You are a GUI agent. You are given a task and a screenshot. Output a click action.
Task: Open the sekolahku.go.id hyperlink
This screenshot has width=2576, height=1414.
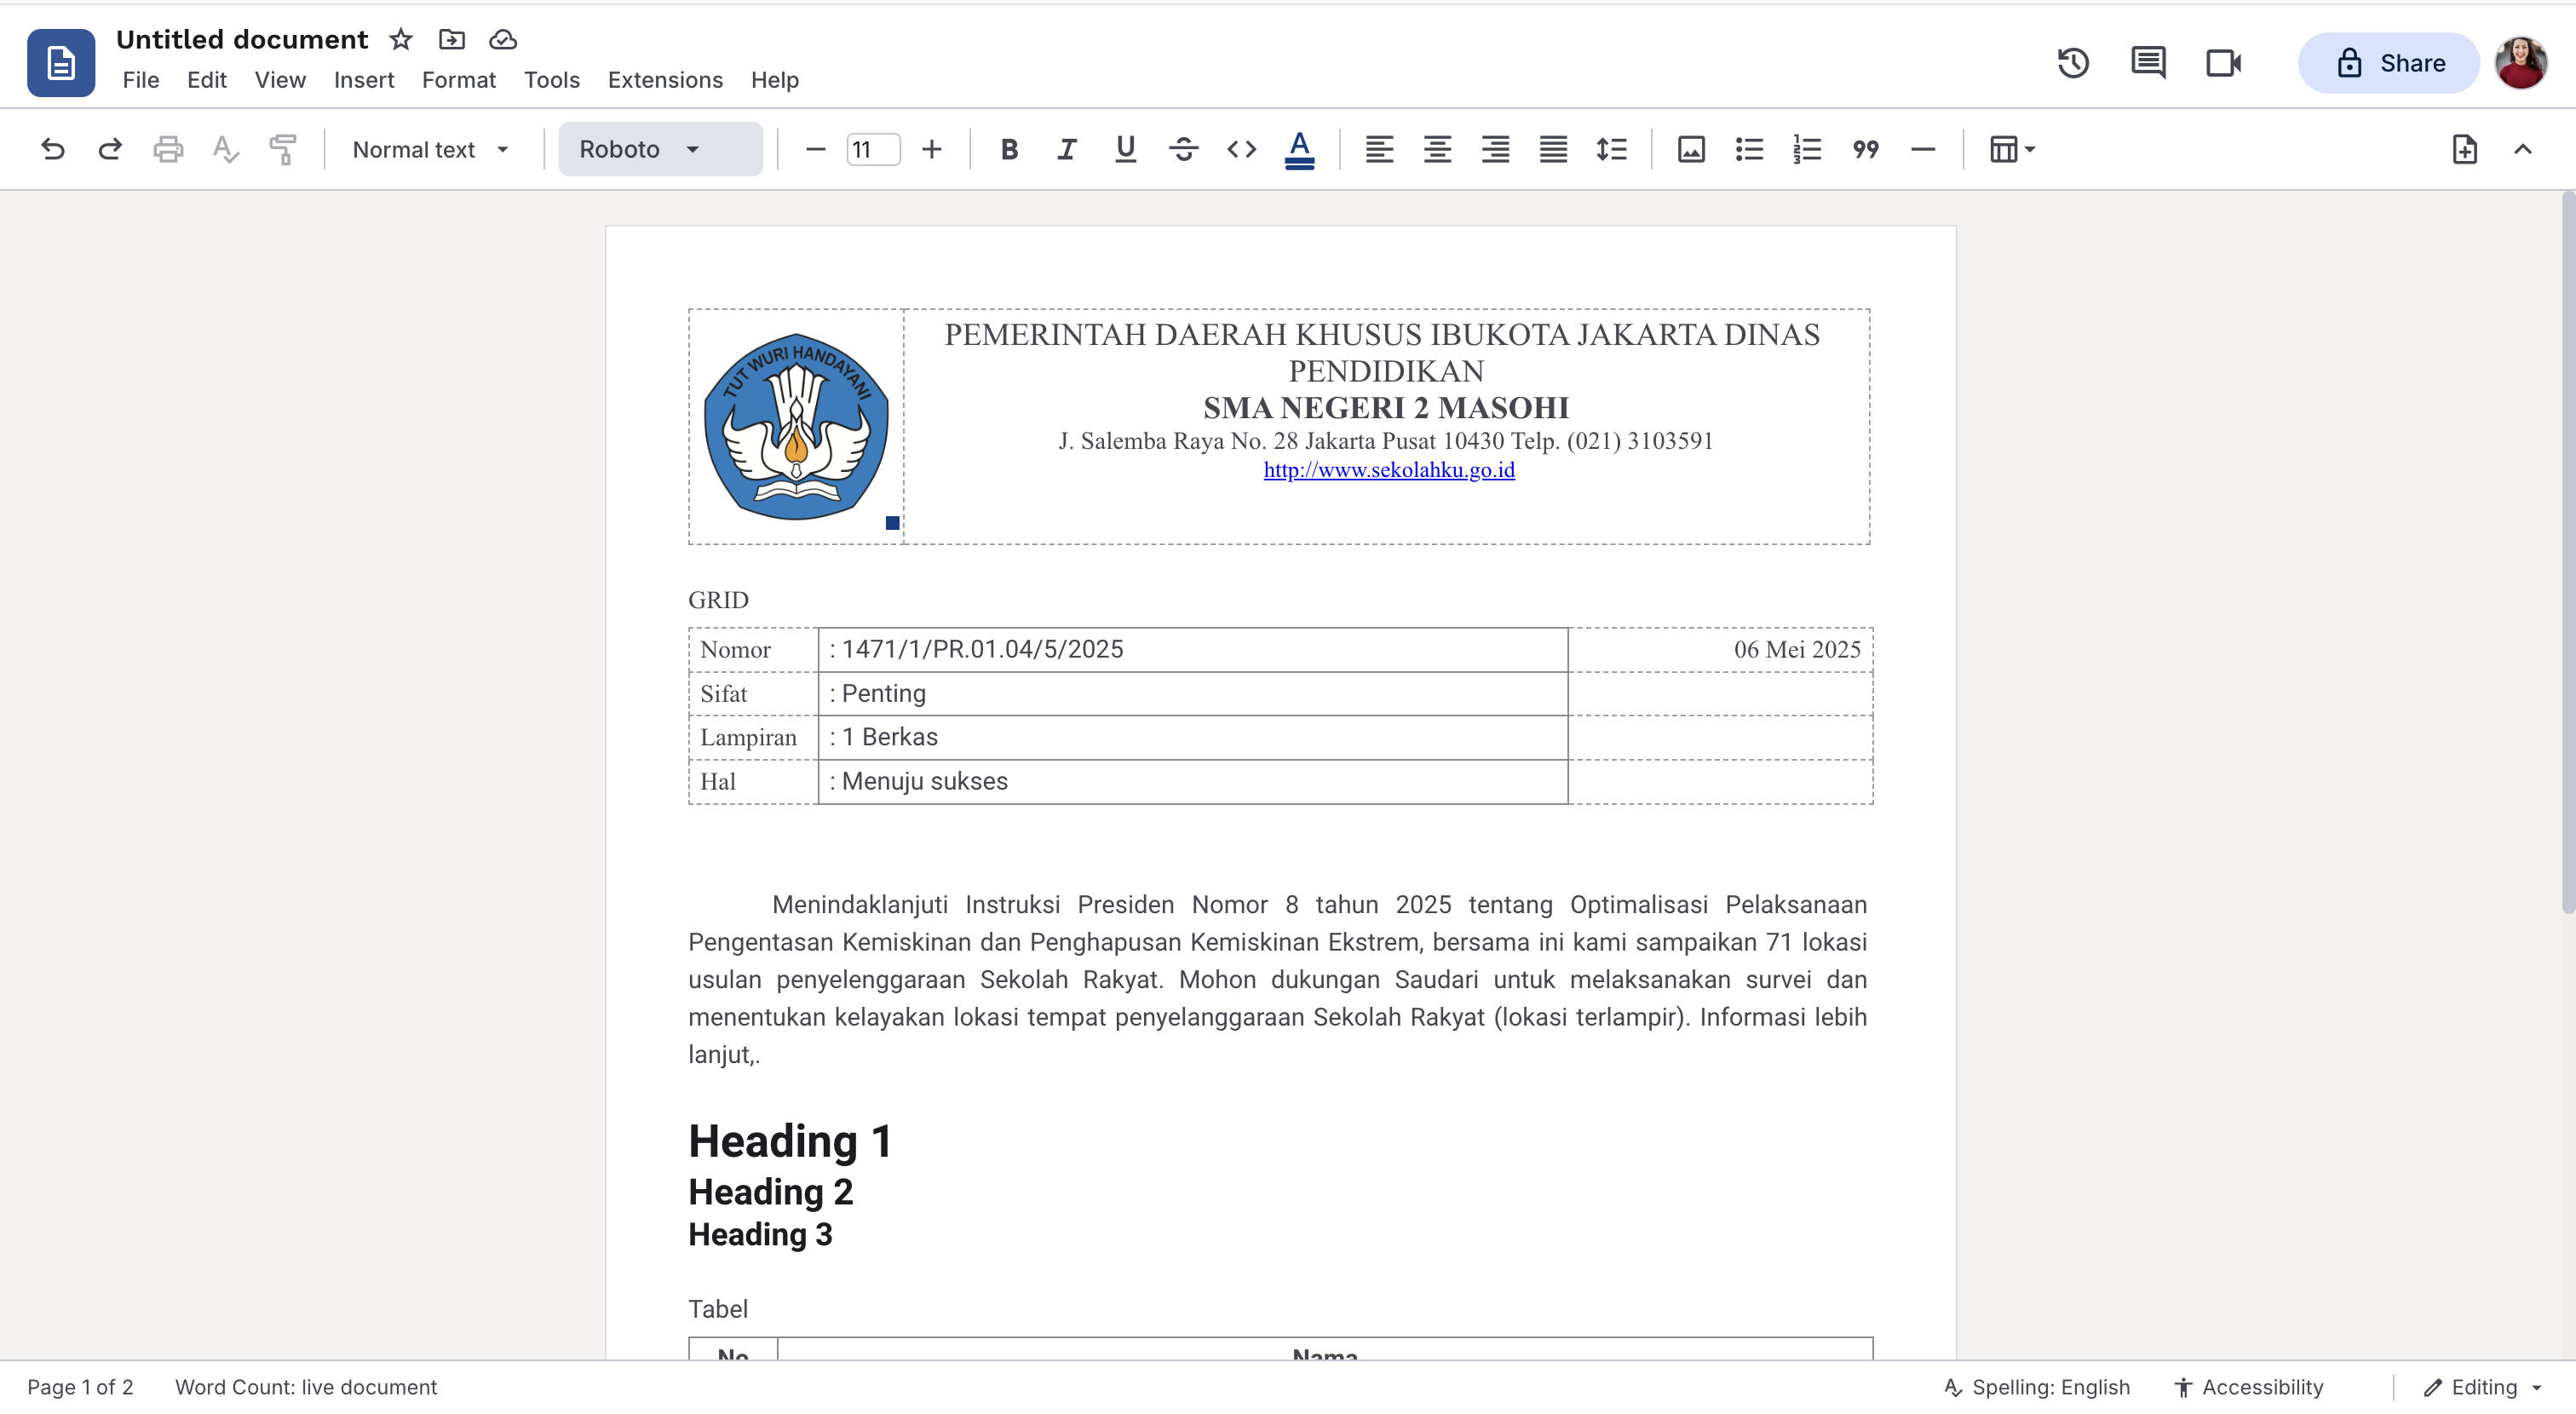[x=1389, y=470]
